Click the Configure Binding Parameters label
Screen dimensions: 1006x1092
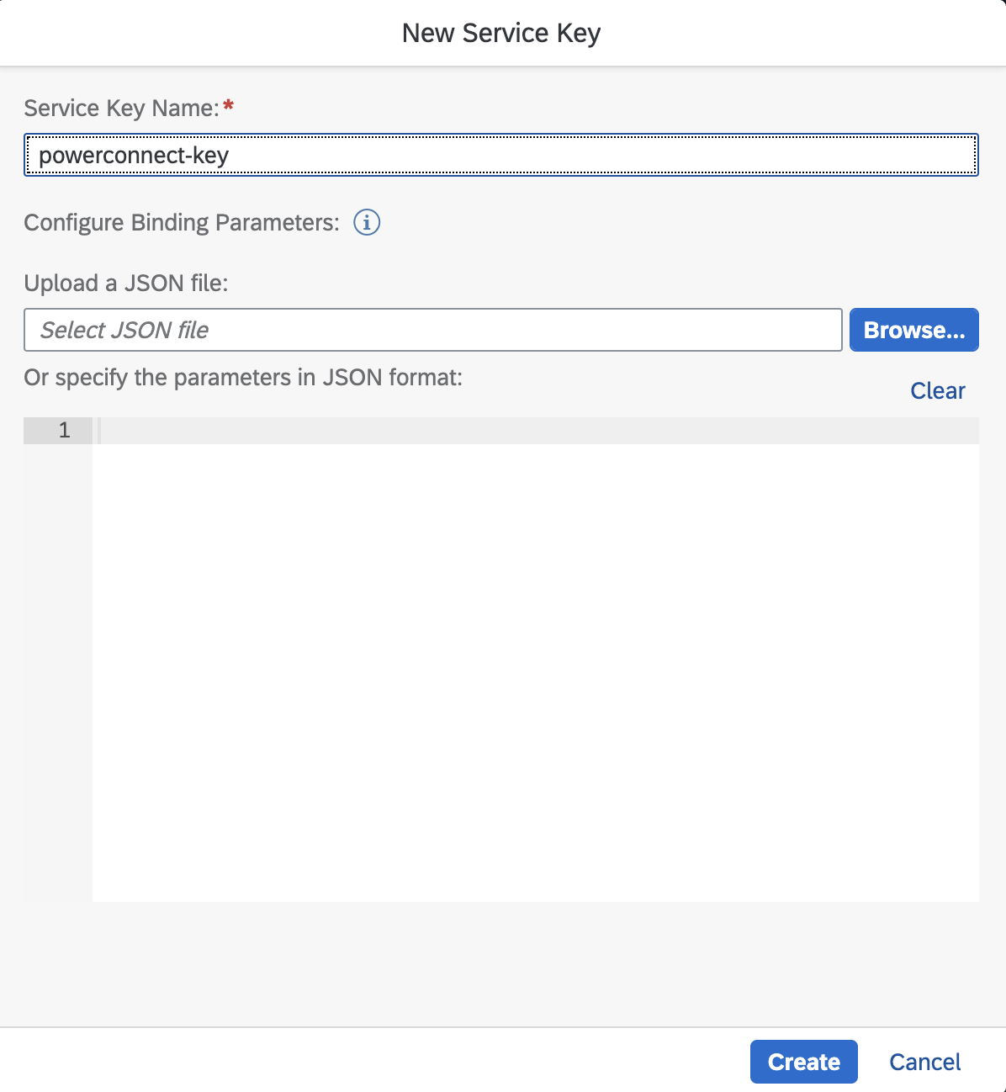tap(182, 223)
